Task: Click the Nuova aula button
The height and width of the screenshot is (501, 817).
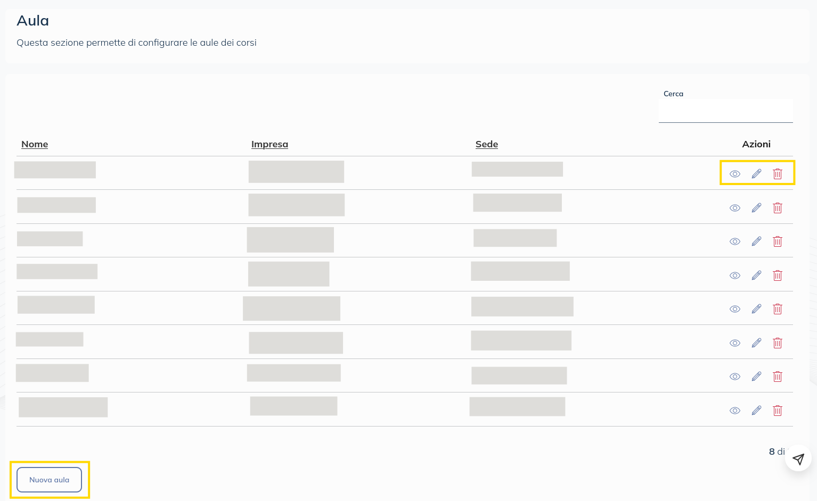Action: (50, 480)
